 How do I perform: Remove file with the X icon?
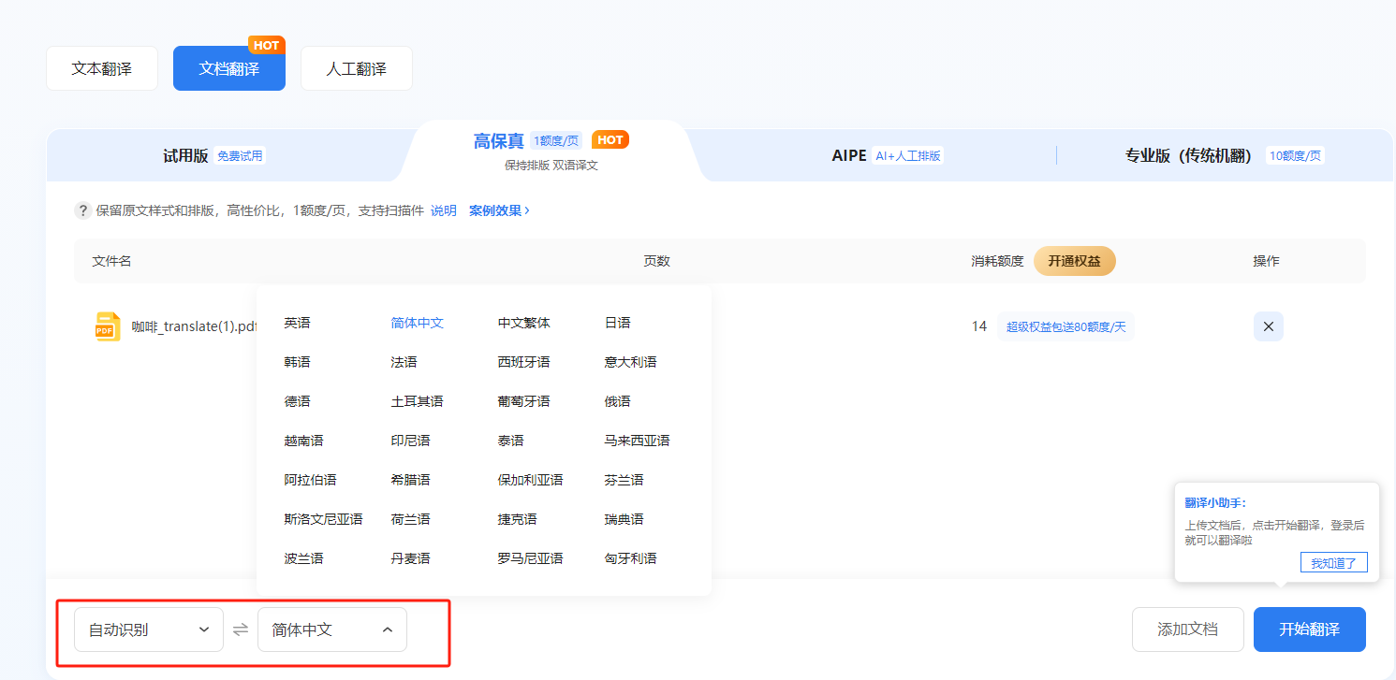1268,326
